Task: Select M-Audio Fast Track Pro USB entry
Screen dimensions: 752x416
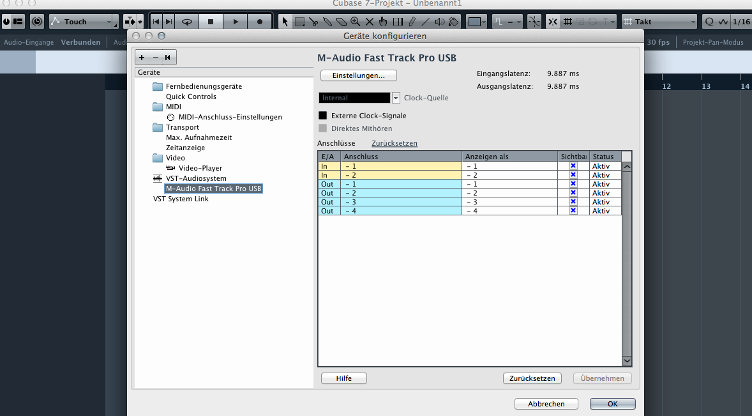Action: [213, 189]
